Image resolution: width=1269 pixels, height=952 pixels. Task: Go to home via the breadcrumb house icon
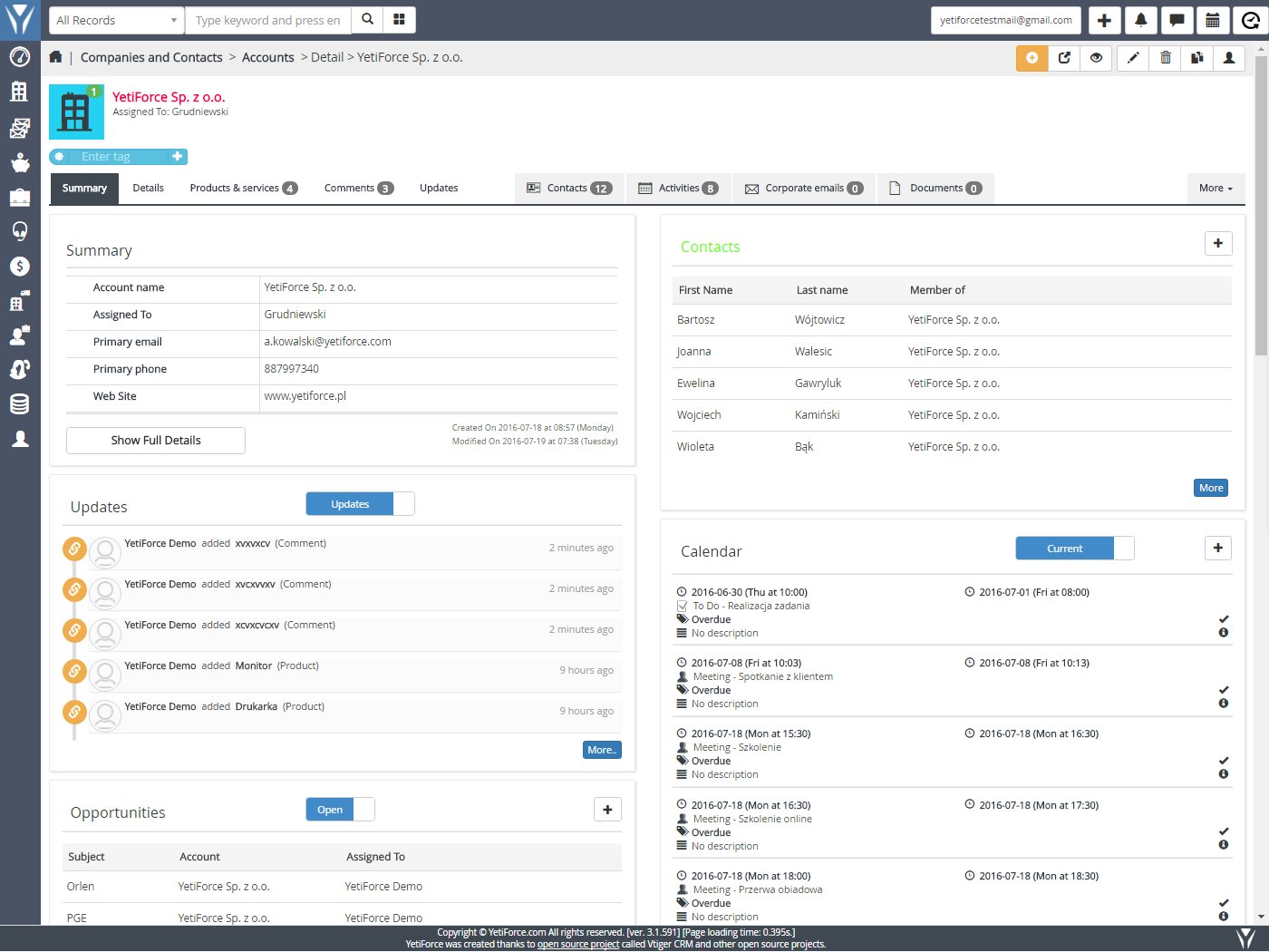[x=55, y=57]
